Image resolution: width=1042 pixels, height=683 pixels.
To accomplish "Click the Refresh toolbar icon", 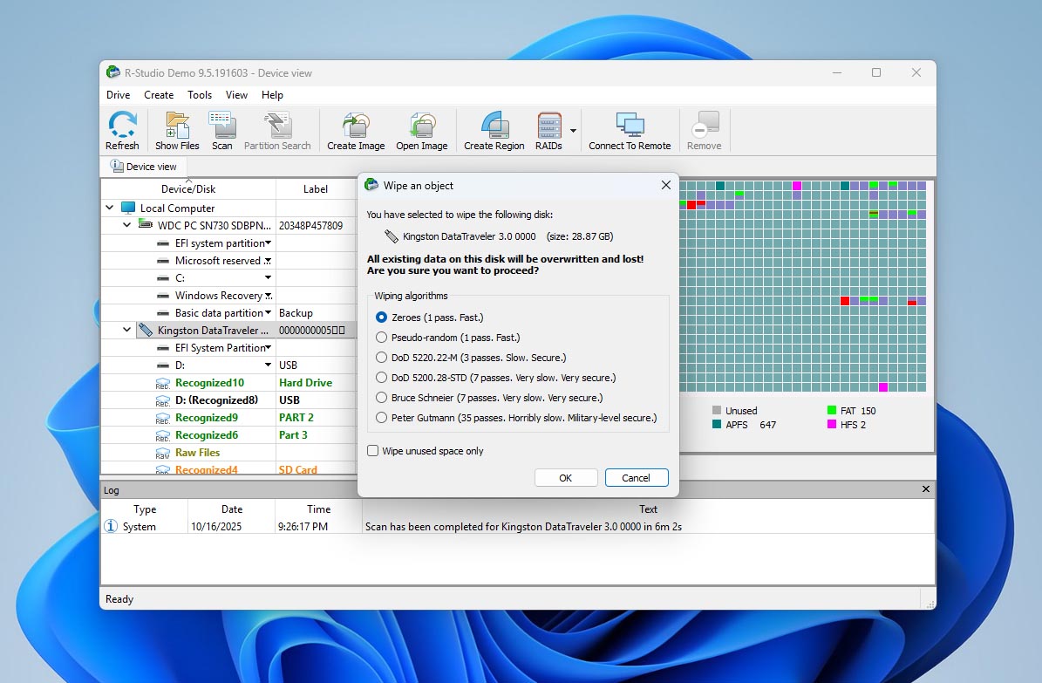I will 122,129.
